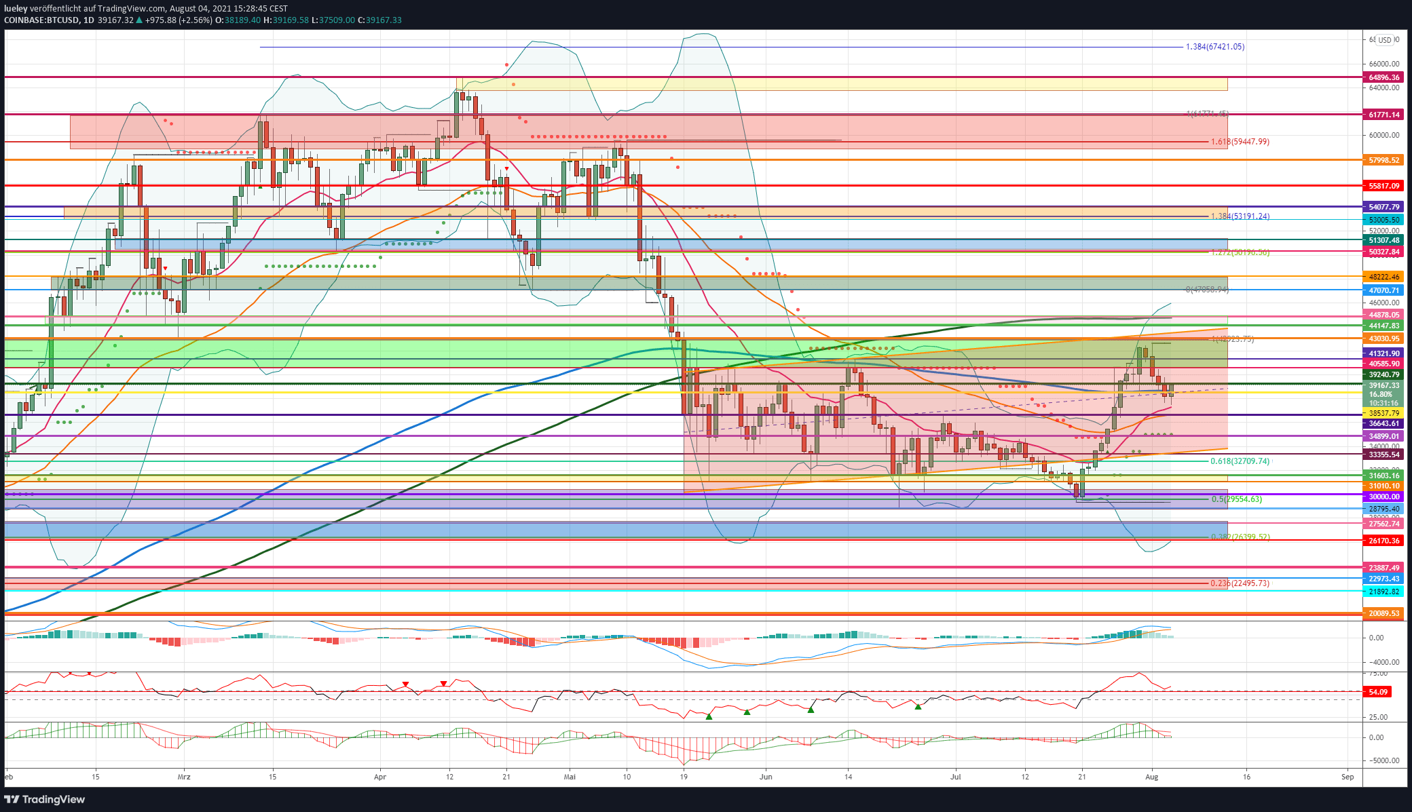The height and width of the screenshot is (812, 1412).
Task: Click the 34899.01 purple price label
Action: pos(1383,436)
